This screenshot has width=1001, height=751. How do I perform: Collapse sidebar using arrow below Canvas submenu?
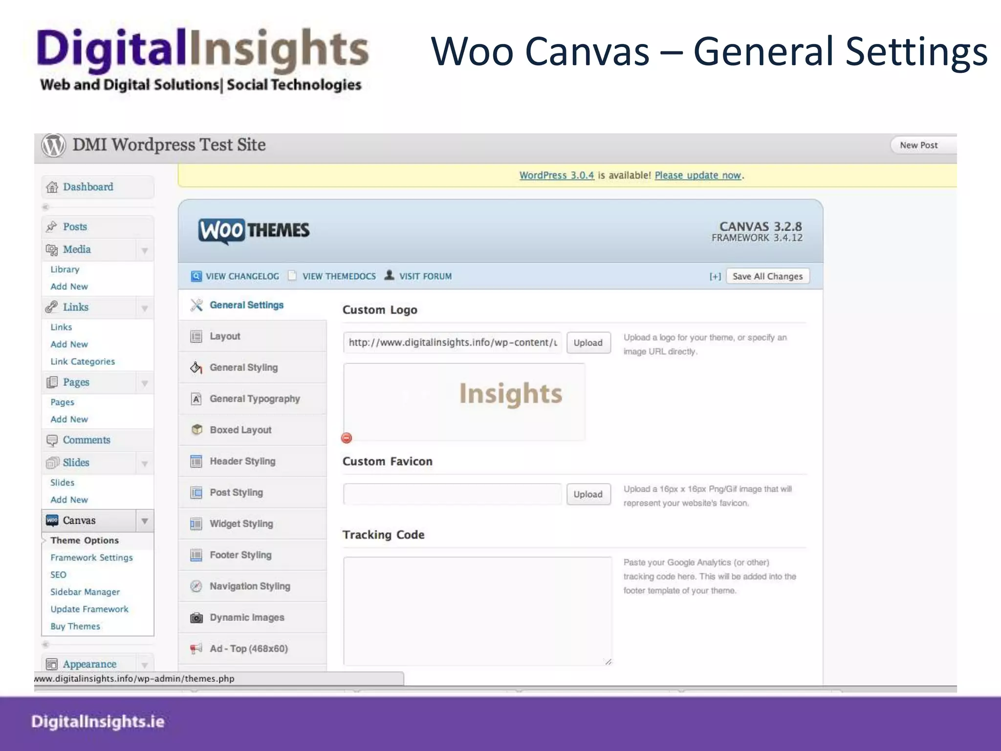(46, 644)
